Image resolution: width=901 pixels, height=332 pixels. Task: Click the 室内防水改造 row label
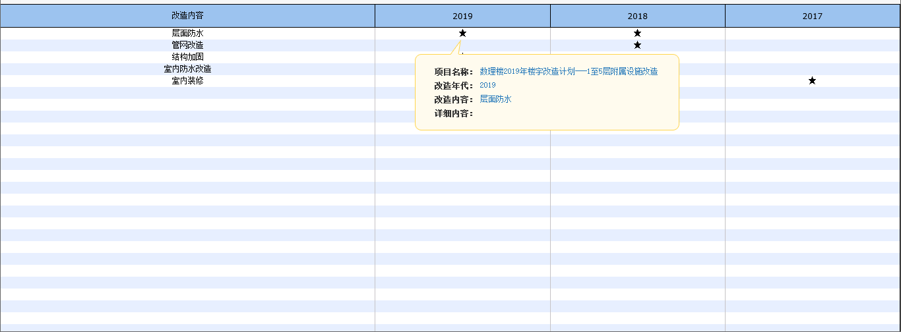point(187,69)
